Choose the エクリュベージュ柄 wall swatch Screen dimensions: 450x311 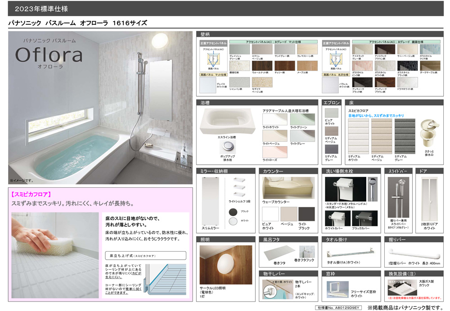click(x=262, y=50)
